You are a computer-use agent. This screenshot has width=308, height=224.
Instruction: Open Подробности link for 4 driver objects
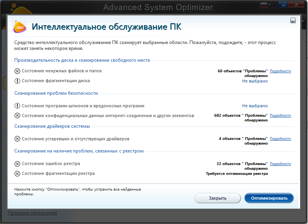280,139
